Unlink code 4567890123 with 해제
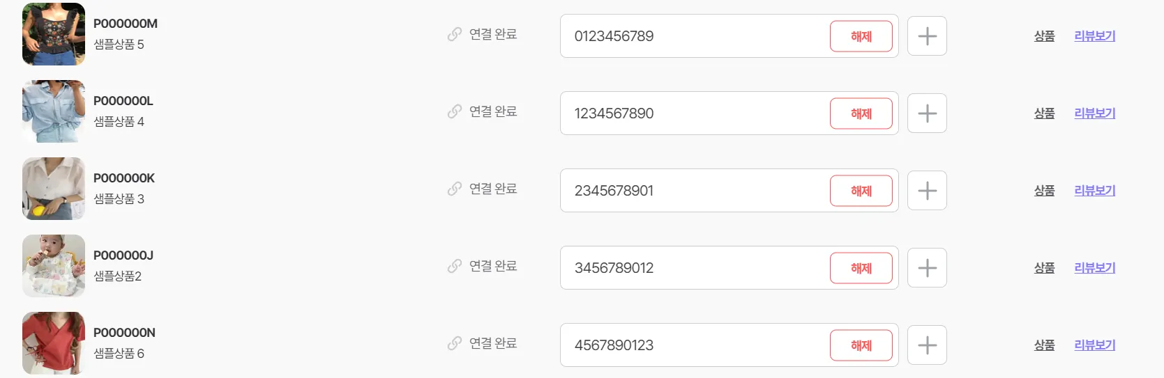 tap(861, 345)
